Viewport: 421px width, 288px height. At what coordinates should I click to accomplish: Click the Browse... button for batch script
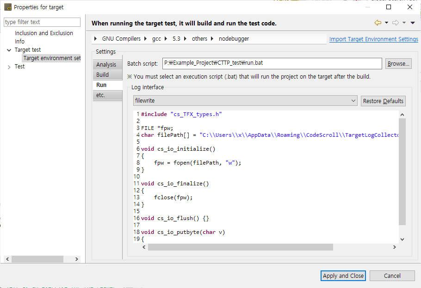click(398, 64)
